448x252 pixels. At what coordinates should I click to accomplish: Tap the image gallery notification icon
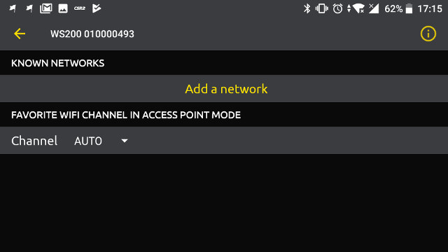point(63,8)
